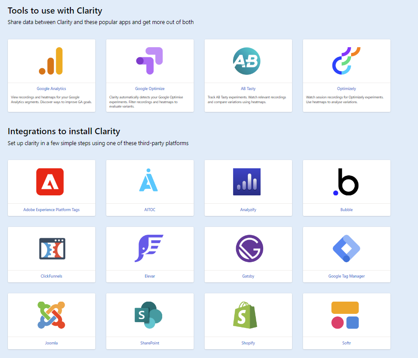418x358 pixels.
Task: Pick the Shopify link
Action: coord(248,343)
